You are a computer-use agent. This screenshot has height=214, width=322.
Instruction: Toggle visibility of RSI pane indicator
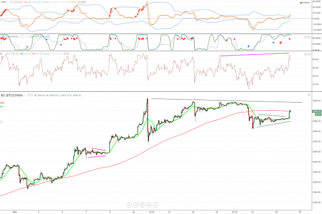[7, 54]
